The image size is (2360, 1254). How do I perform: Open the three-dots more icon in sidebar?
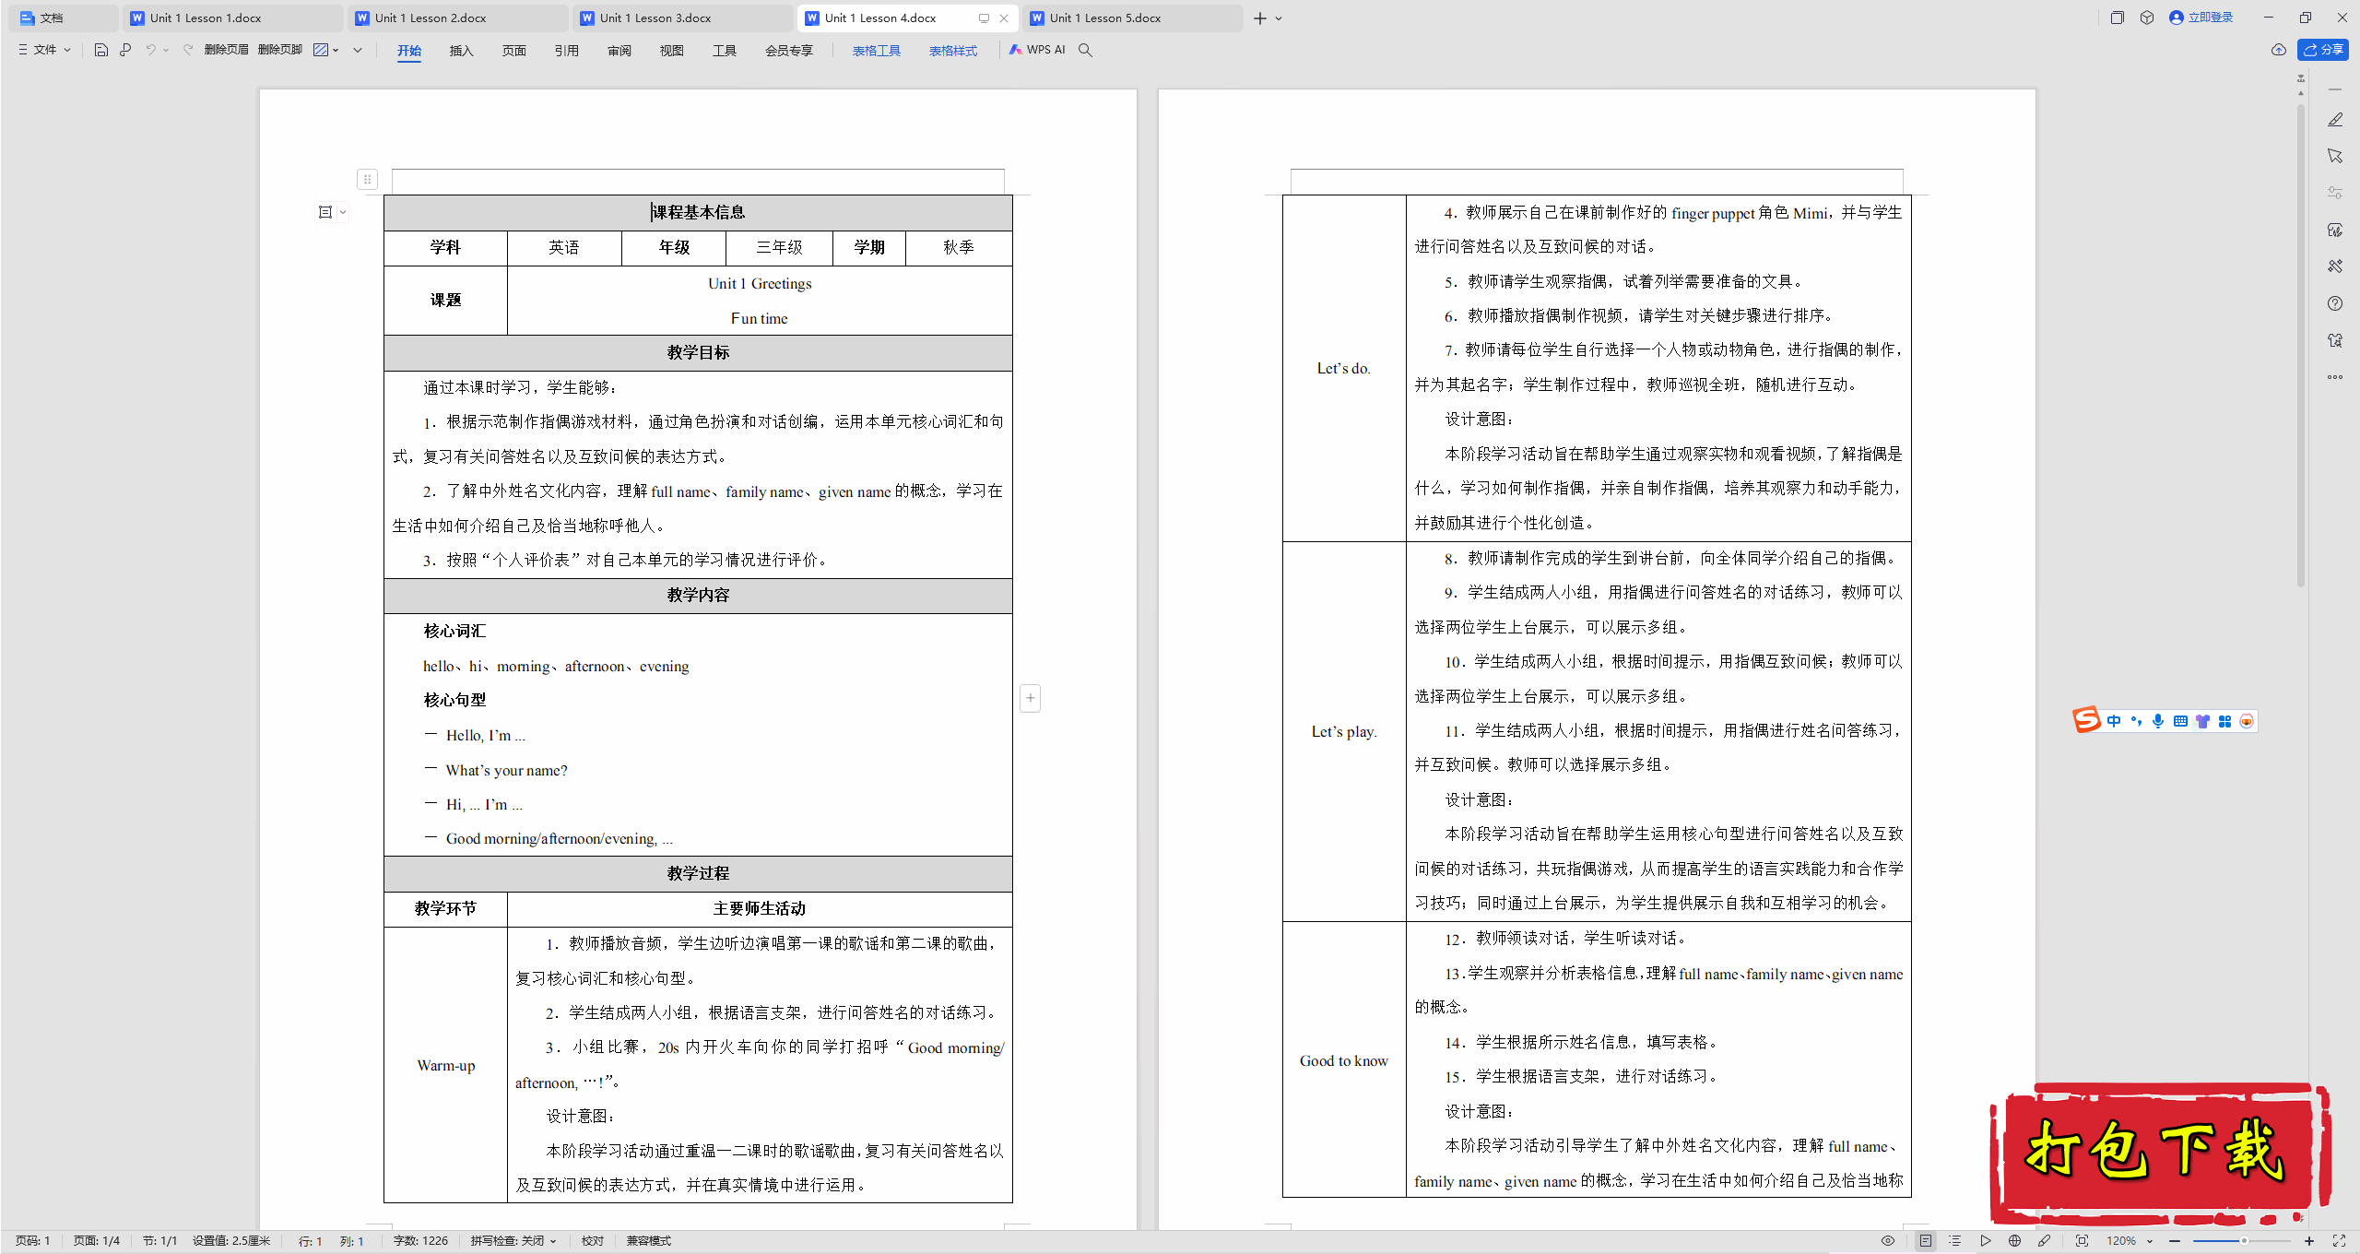[x=2335, y=377]
